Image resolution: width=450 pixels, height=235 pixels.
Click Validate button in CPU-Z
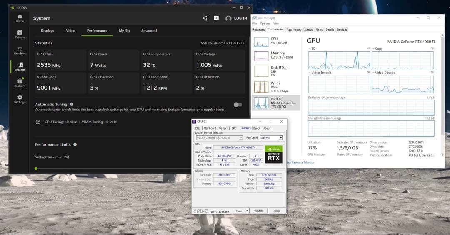tap(259, 211)
